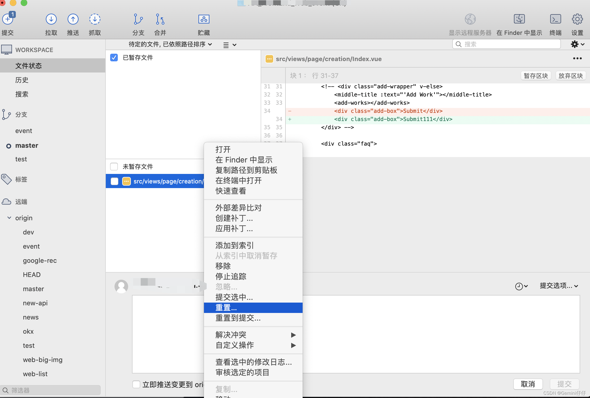This screenshot has height=398, width=590.
Task: Click the Fetch (抓取) toolbar icon
Action: click(95, 19)
